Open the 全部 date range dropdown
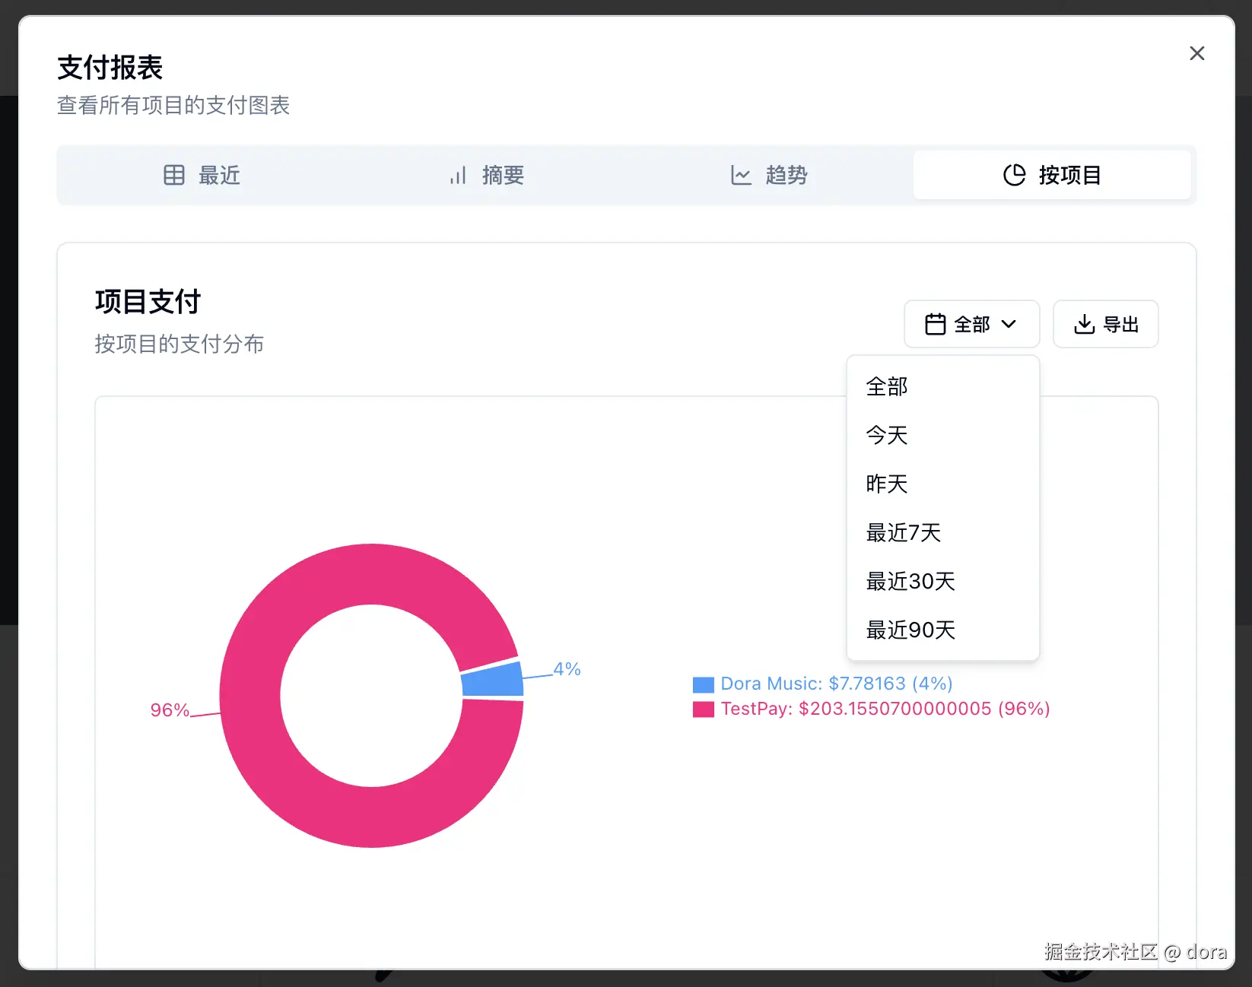The height and width of the screenshot is (987, 1252). [x=972, y=324]
